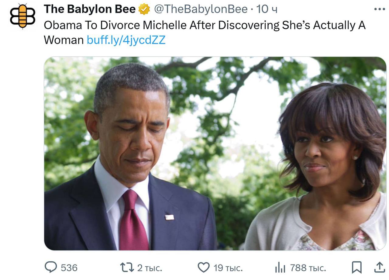
Task: Click the Babylon Bee profile avatar
Action: pos(22,16)
